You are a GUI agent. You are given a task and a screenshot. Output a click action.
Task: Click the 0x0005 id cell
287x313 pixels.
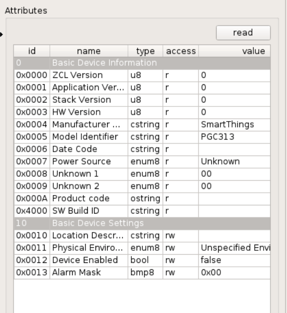coord(32,137)
